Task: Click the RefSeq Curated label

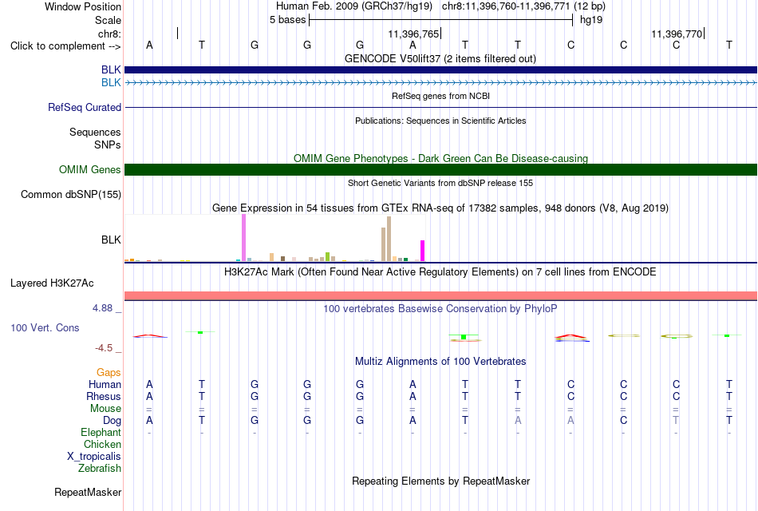Action: [84, 108]
